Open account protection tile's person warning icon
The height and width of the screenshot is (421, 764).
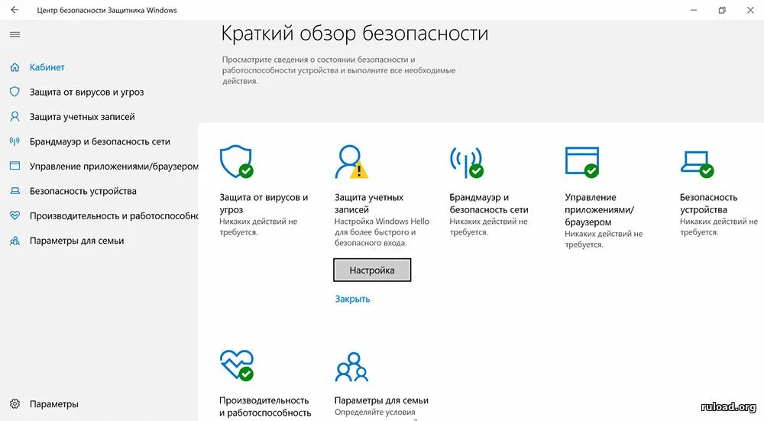(351, 161)
